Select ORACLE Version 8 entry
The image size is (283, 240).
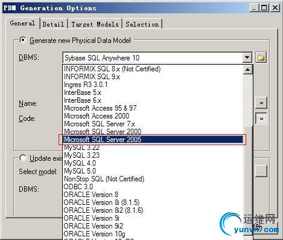pyautogui.click(x=153, y=195)
